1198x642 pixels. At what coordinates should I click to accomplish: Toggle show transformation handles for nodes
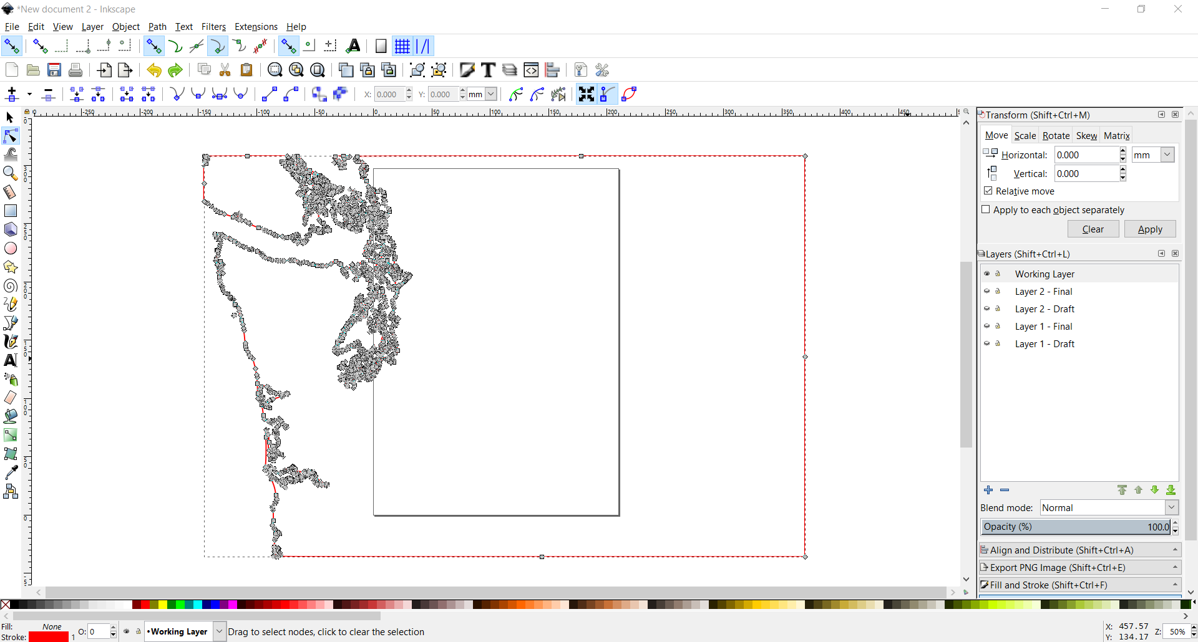coord(587,94)
